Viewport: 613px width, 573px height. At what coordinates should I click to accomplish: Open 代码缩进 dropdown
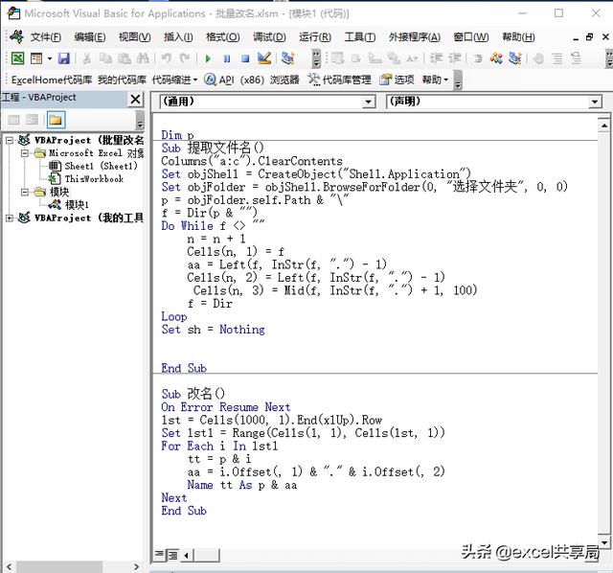tap(174, 80)
